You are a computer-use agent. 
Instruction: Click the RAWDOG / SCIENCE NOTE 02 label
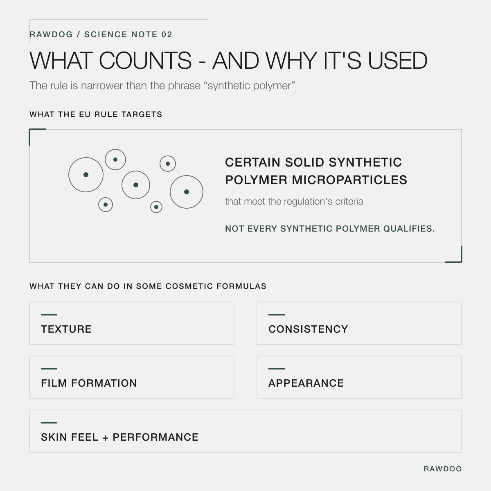pos(101,34)
